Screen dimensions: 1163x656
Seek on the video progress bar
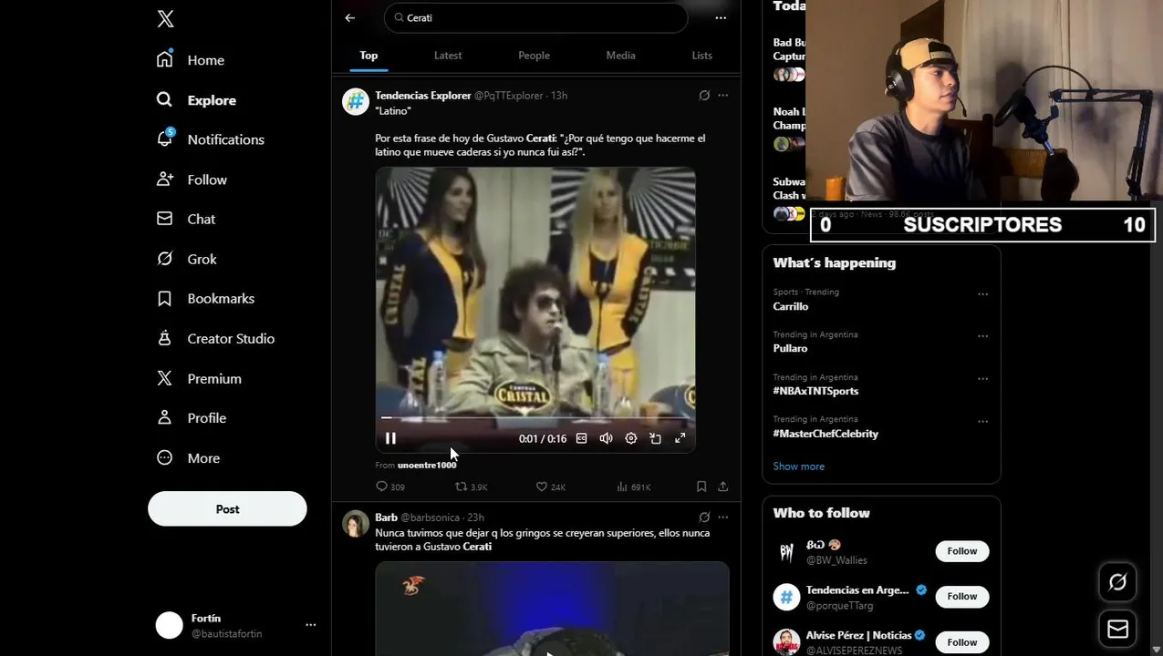(535, 418)
